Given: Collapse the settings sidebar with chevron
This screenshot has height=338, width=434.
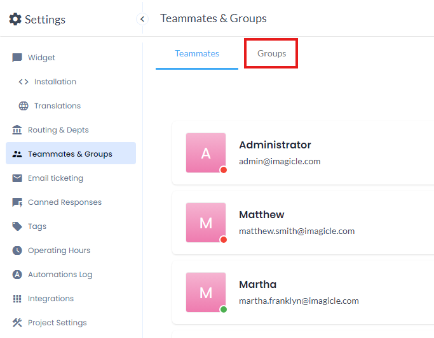Looking at the screenshot, I should click(x=142, y=19).
